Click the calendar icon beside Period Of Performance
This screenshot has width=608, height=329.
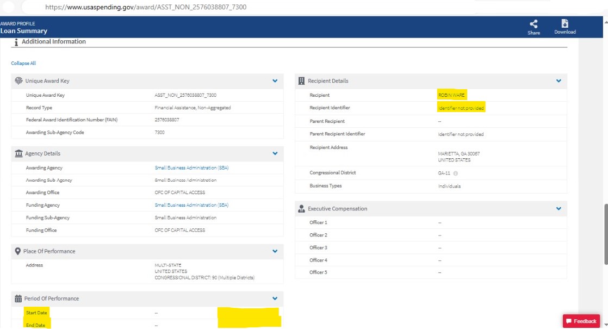pyautogui.click(x=18, y=299)
